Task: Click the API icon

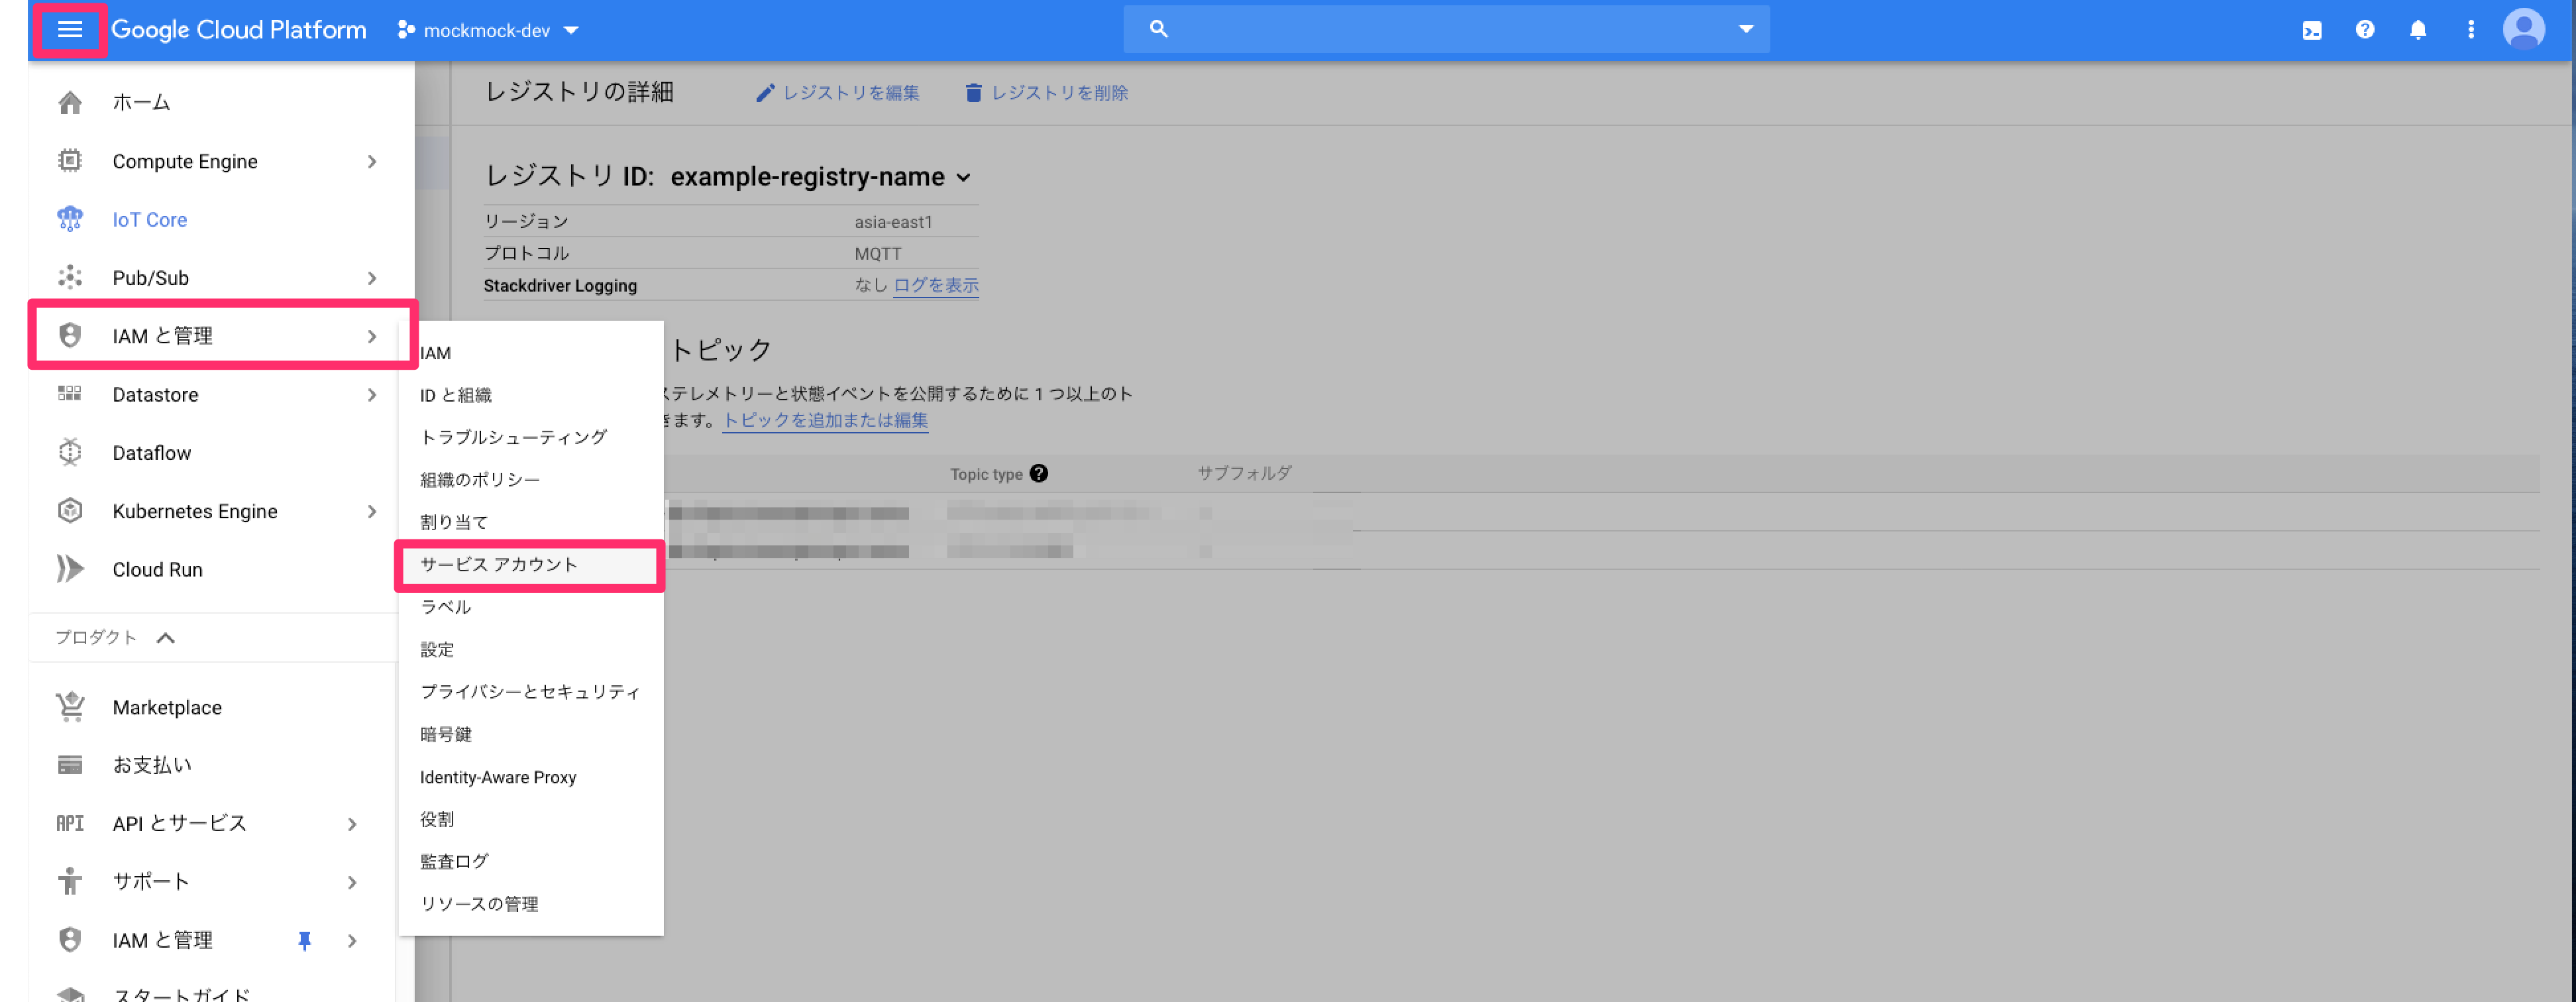Action: pyautogui.click(x=70, y=823)
